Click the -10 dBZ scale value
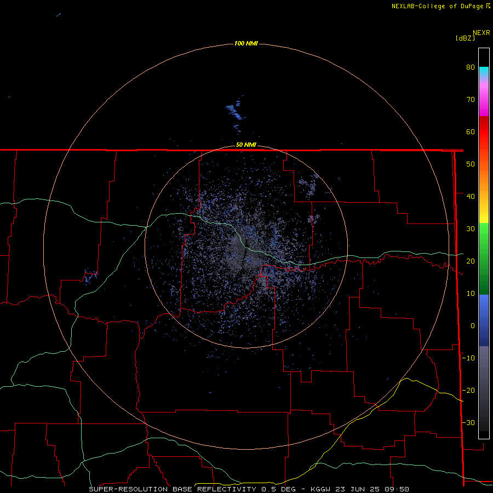 pos(468,358)
